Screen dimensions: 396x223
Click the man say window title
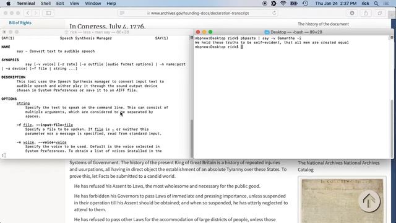[x=100, y=32]
